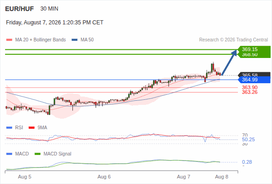Click the RSI blue legend swatch

tap(9, 128)
